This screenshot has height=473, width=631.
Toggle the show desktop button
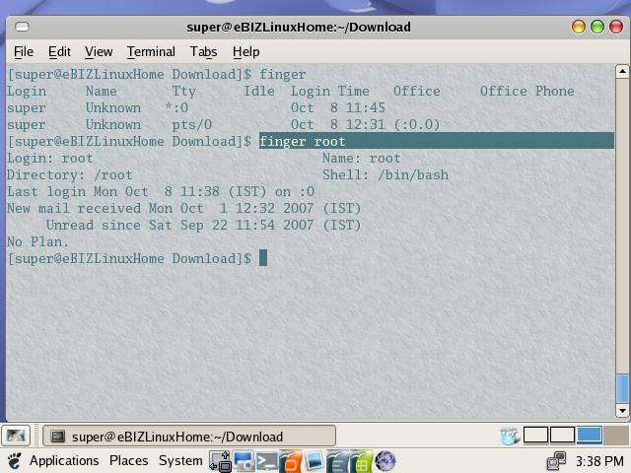(x=15, y=436)
